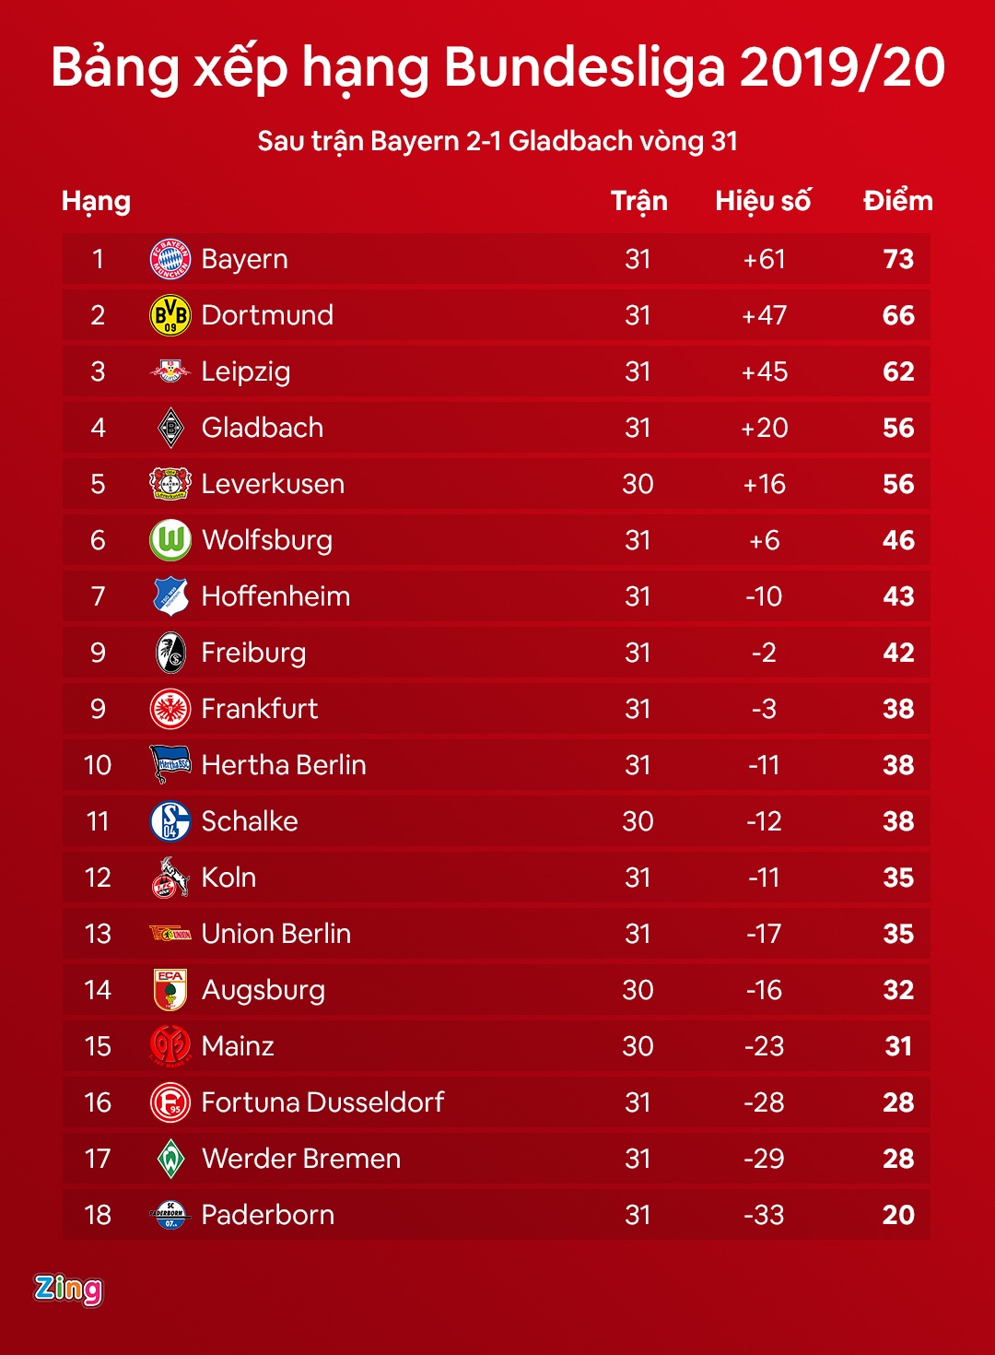This screenshot has width=995, height=1355.
Task: Click the Trận column header
Action: (x=638, y=201)
